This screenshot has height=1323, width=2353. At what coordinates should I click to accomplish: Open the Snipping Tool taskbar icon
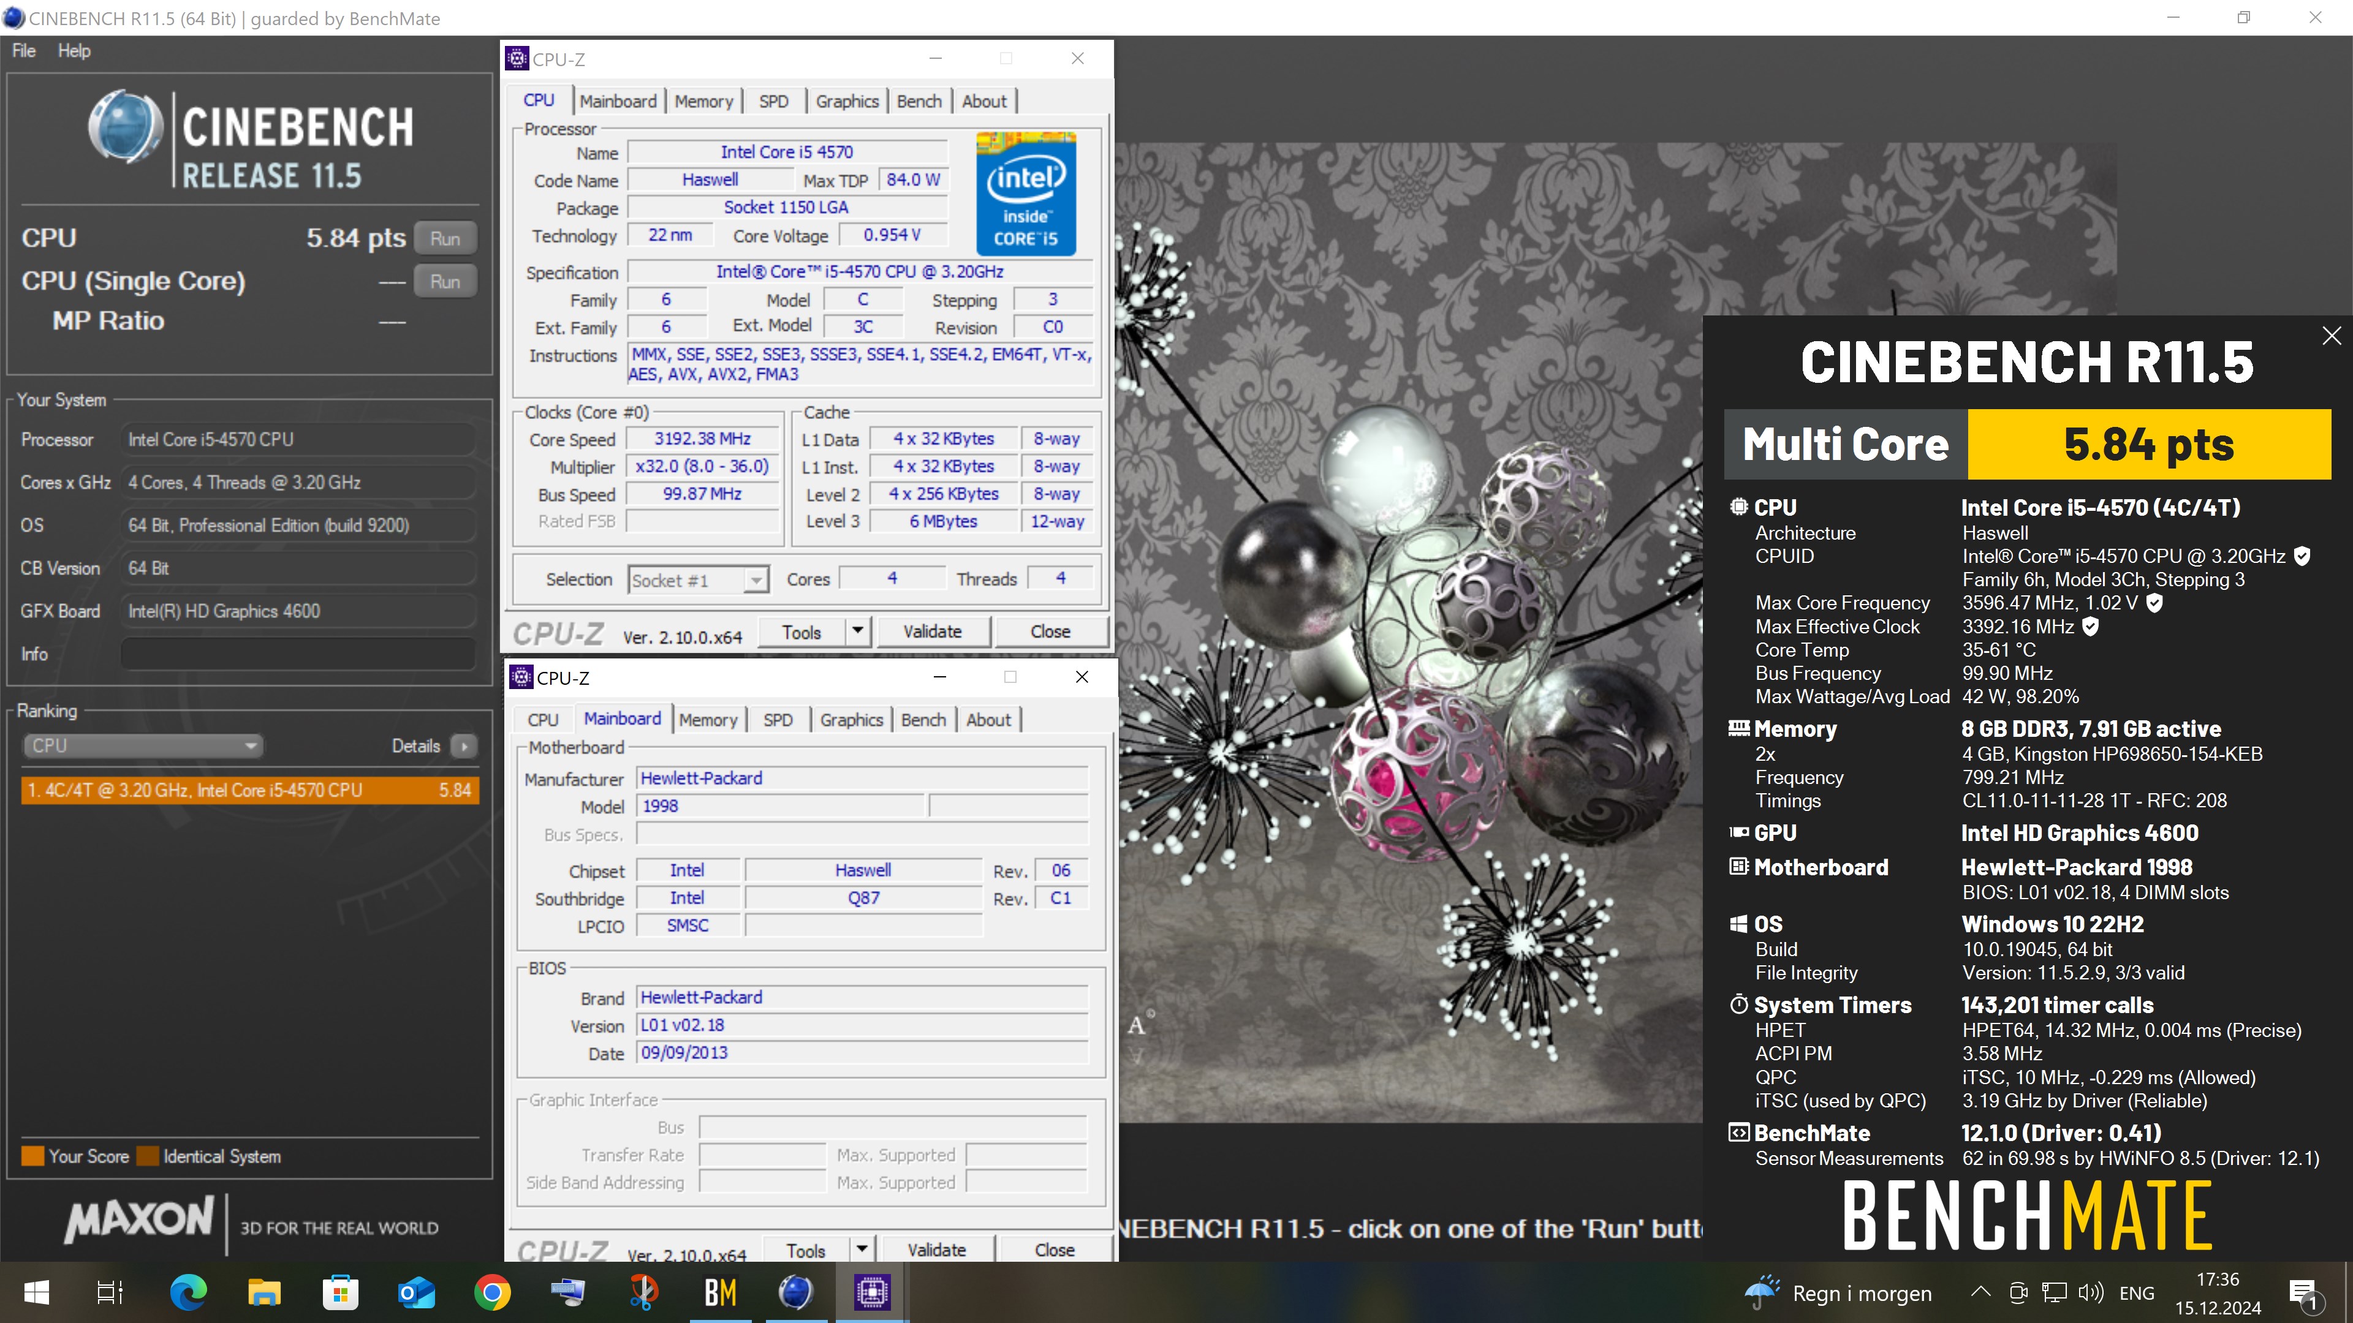pyautogui.click(x=644, y=1293)
